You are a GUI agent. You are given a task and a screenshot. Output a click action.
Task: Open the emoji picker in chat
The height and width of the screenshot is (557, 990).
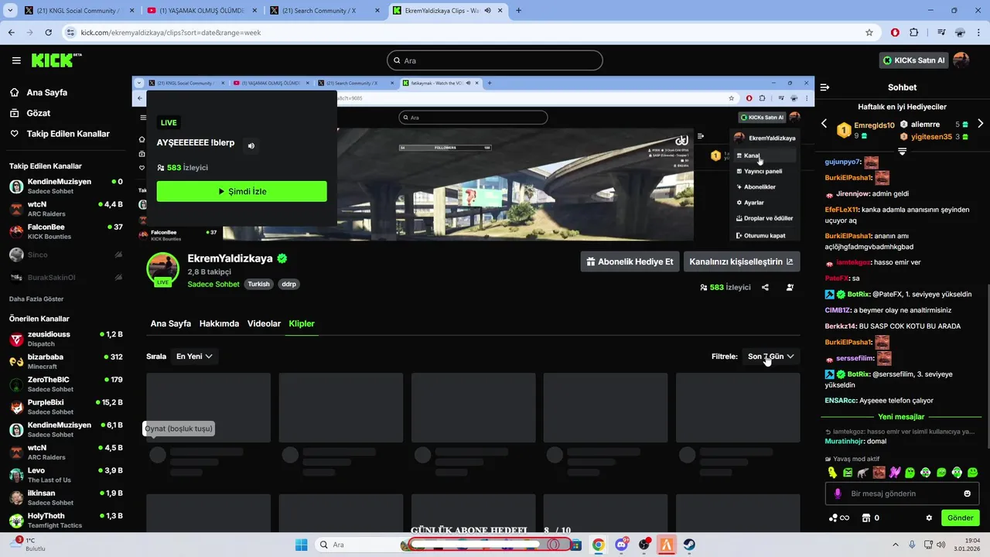click(967, 494)
